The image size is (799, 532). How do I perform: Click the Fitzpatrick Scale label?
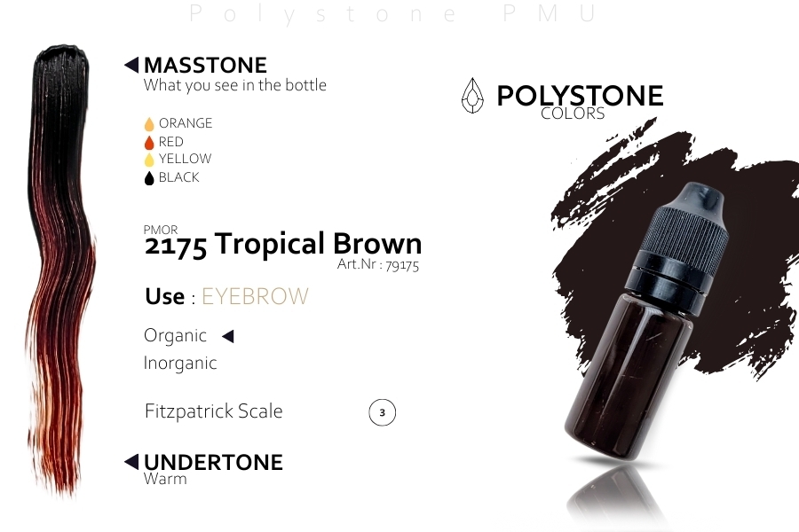[x=213, y=411]
